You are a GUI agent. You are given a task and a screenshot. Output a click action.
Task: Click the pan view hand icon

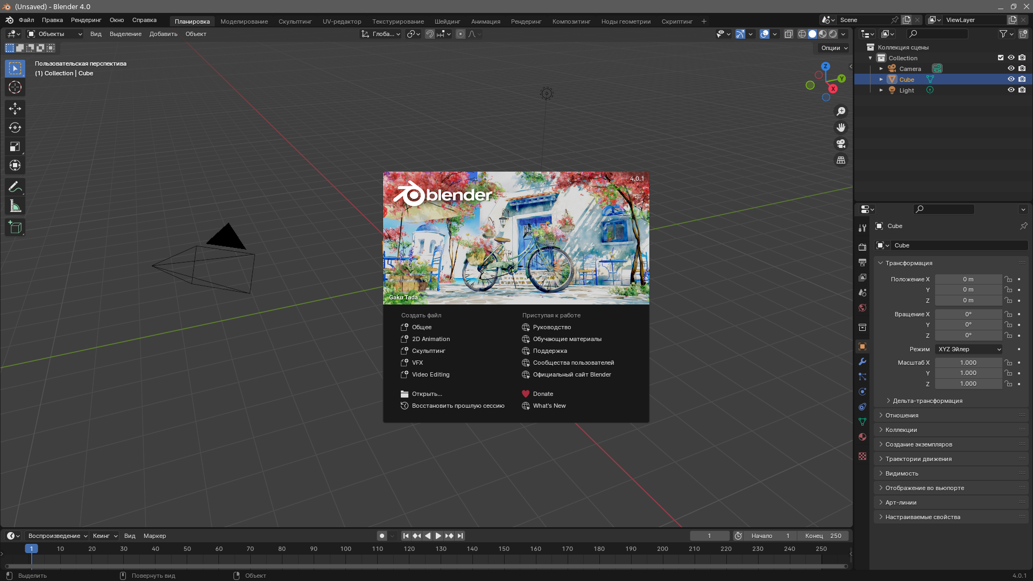point(841,127)
